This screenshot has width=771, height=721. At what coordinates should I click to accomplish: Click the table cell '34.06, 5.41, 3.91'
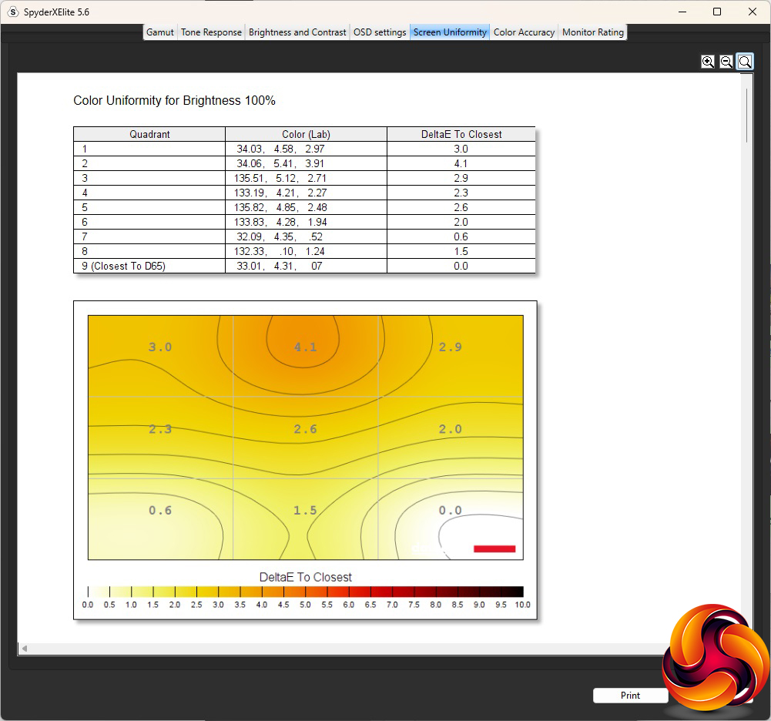point(306,163)
